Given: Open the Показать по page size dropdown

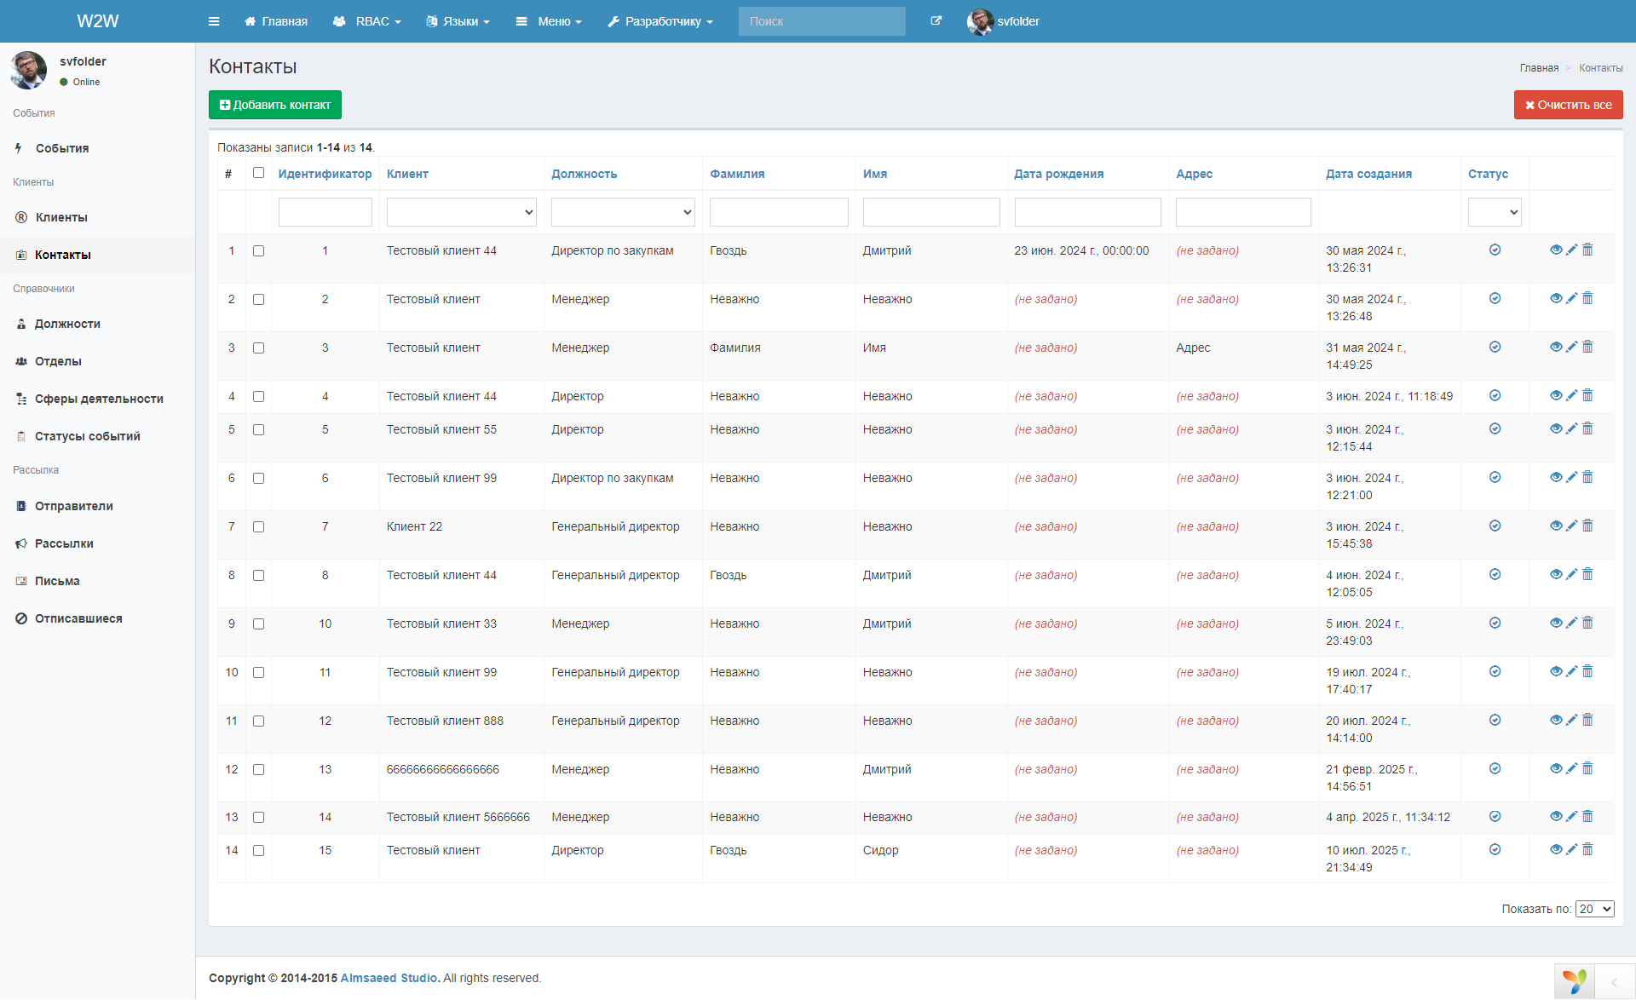Looking at the screenshot, I should point(1594,909).
